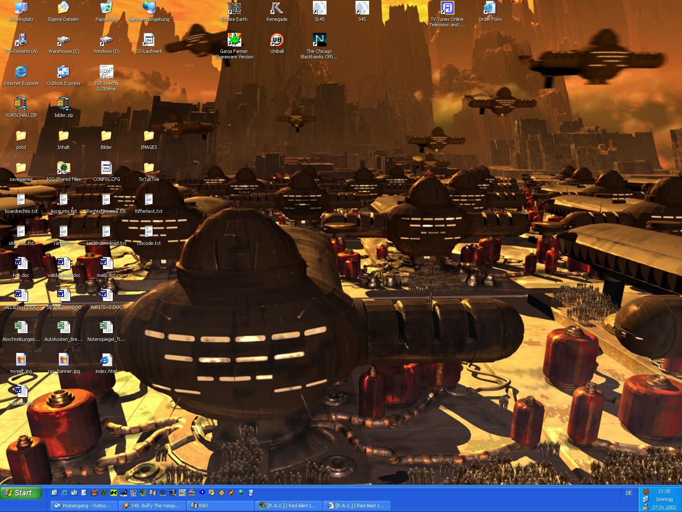
Task: Open the IMAGES folder
Action: (149, 140)
